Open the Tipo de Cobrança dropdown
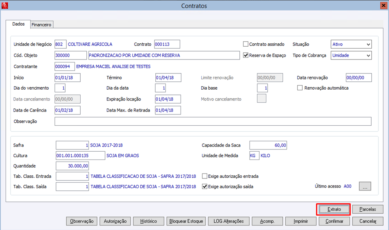389x230 pixels. (x=351, y=55)
